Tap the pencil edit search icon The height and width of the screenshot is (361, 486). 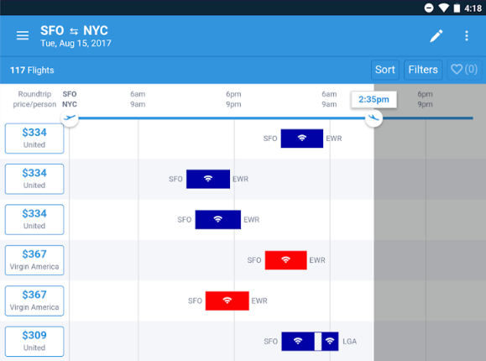pos(436,35)
